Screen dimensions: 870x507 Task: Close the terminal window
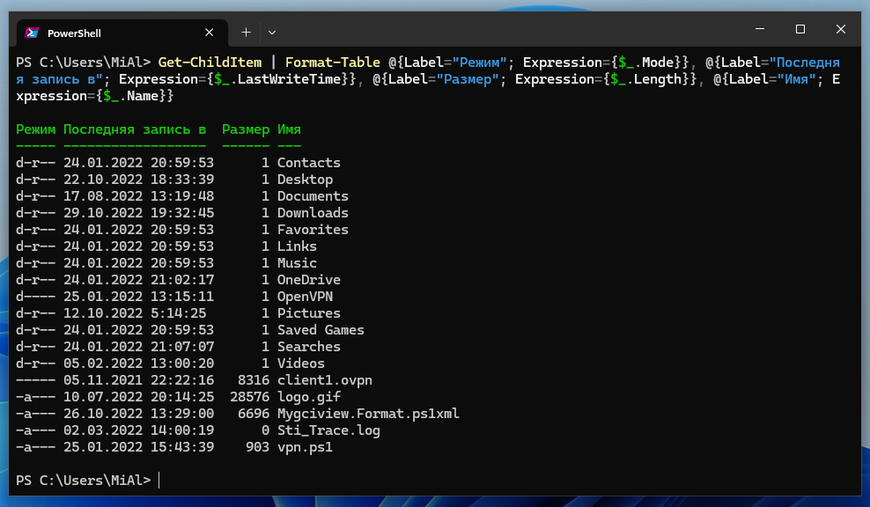click(841, 30)
